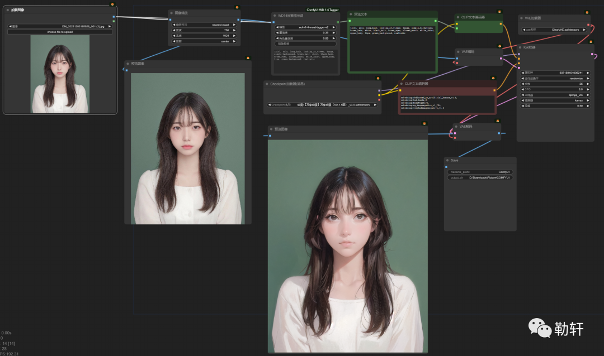
Task: Collapse the 图像缩放 node via its title dot
Action: pyautogui.click(x=172, y=13)
